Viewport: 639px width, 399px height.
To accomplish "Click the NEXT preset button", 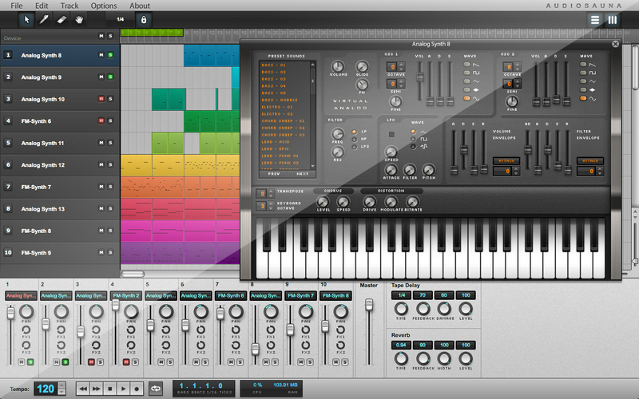I will 303,173.
